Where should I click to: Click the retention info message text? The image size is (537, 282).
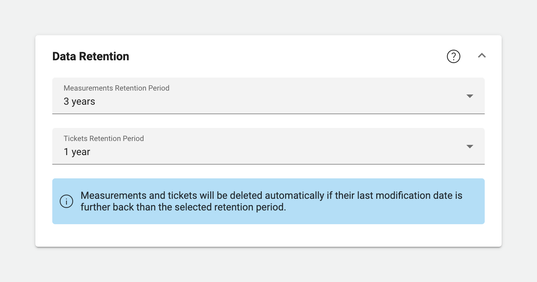click(271, 196)
